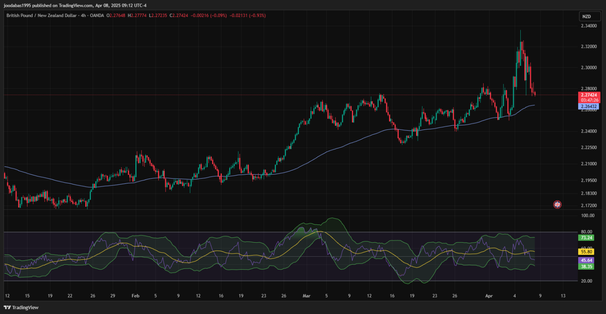Click the British flag event icon
The image size is (606, 314).
click(557, 204)
